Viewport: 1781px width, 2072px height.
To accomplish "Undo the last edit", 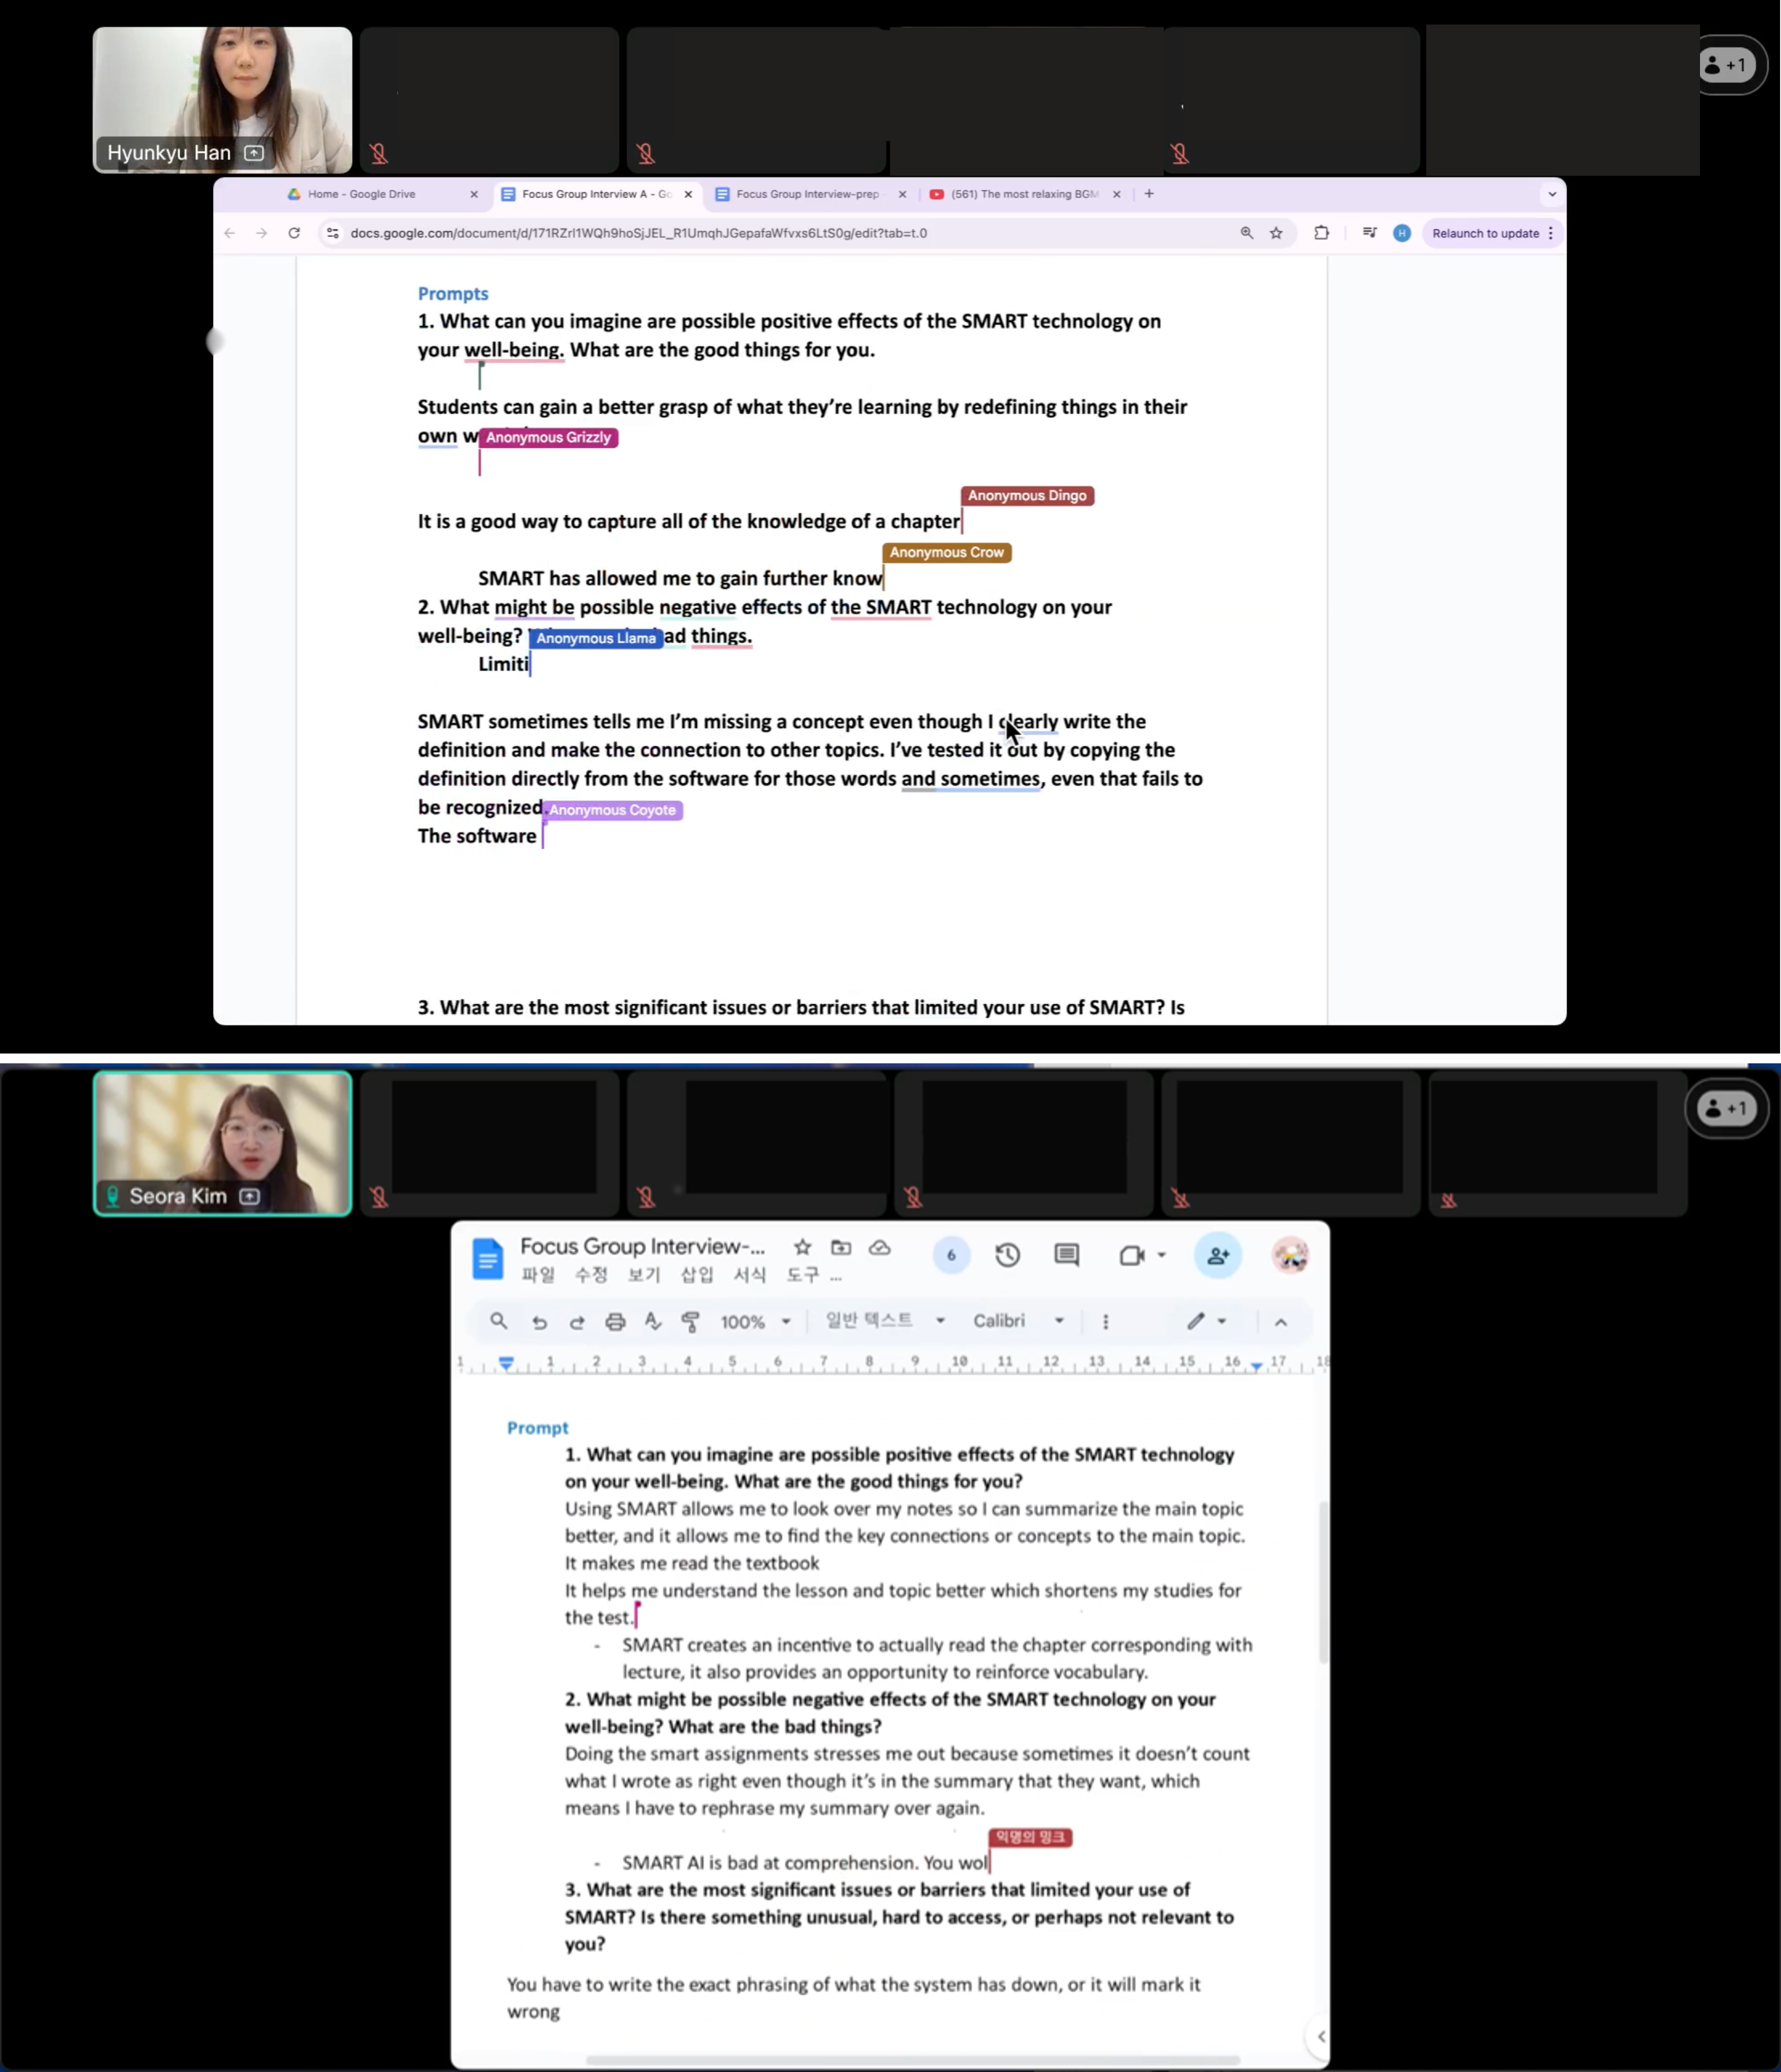I will (x=539, y=1322).
